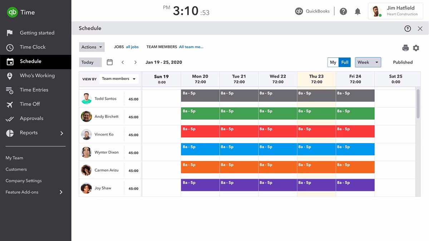Open notifications bell

click(357, 11)
